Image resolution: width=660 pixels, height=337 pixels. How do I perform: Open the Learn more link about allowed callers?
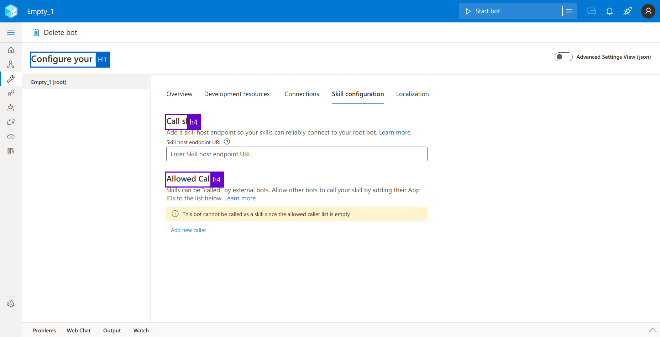[240, 198]
